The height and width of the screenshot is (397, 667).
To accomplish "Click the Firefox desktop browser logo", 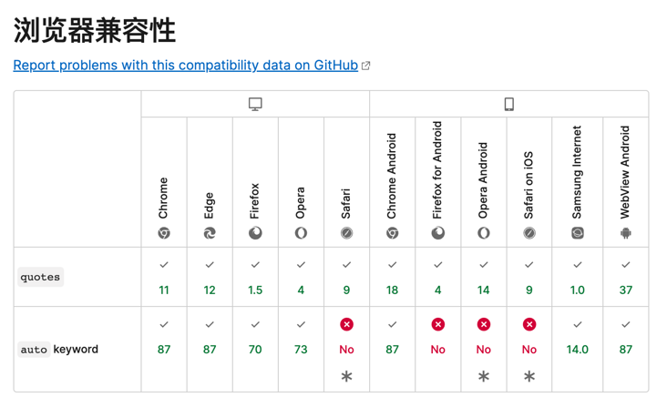I will tap(255, 233).
